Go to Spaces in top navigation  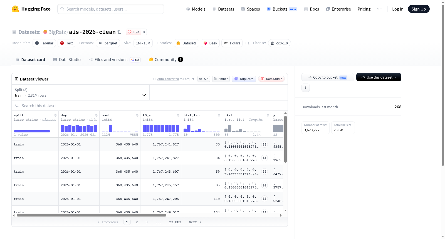click(251, 9)
